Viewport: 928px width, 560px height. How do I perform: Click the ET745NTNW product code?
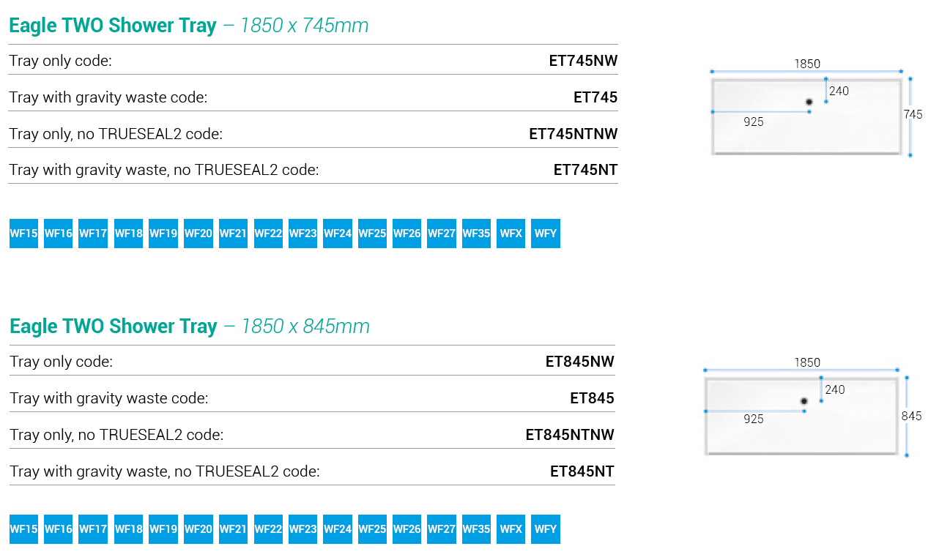pos(573,134)
